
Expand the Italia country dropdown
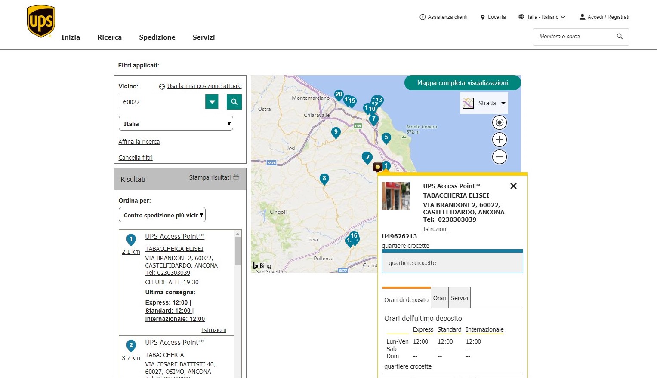[176, 124]
